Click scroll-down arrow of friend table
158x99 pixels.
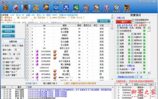pos(112,79)
